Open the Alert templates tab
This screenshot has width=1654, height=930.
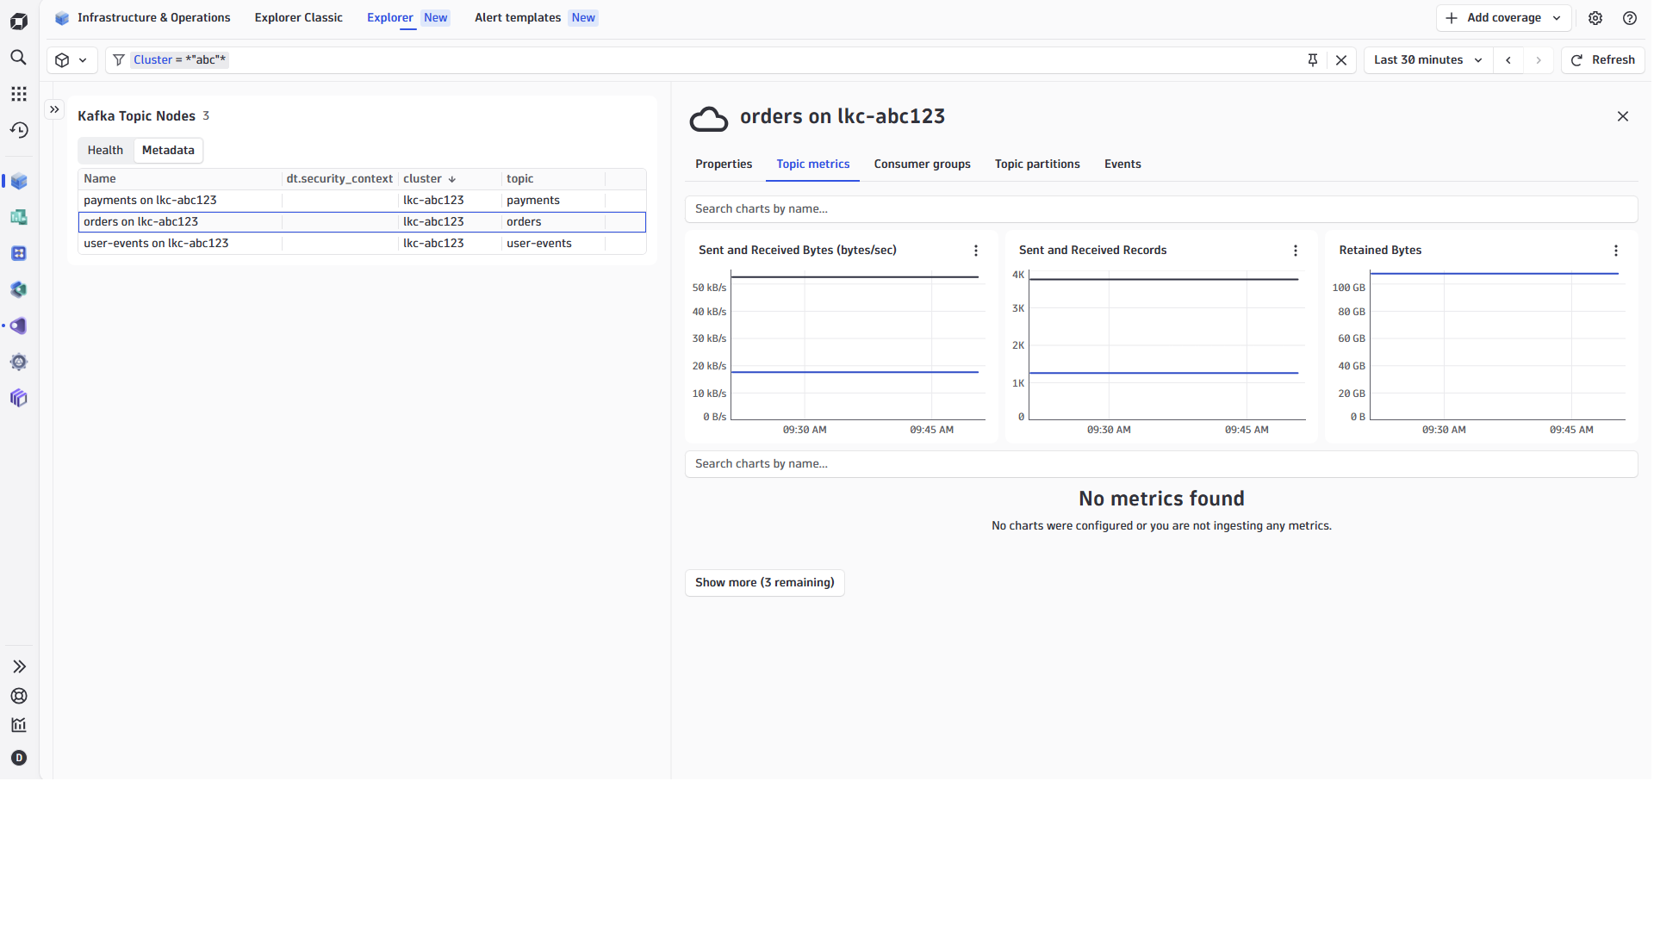tap(535, 18)
